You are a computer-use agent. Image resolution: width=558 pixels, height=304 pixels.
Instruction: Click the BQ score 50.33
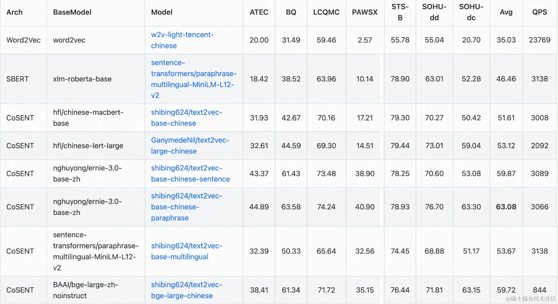coord(291,251)
